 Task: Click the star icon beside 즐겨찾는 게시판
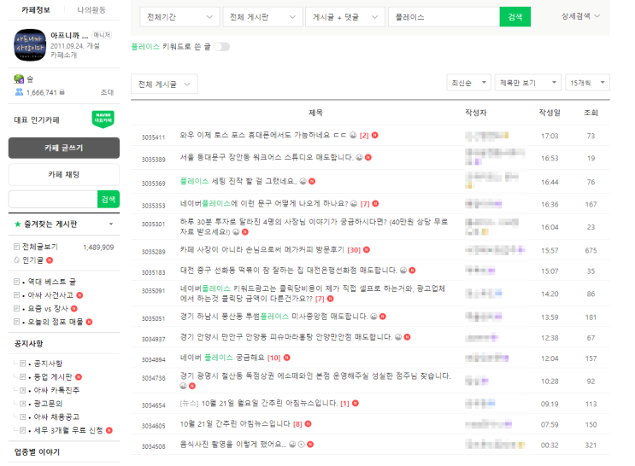pyautogui.click(x=17, y=224)
